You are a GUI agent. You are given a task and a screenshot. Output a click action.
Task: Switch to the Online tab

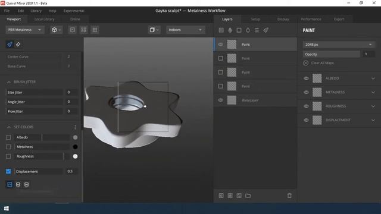(x=76, y=19)
